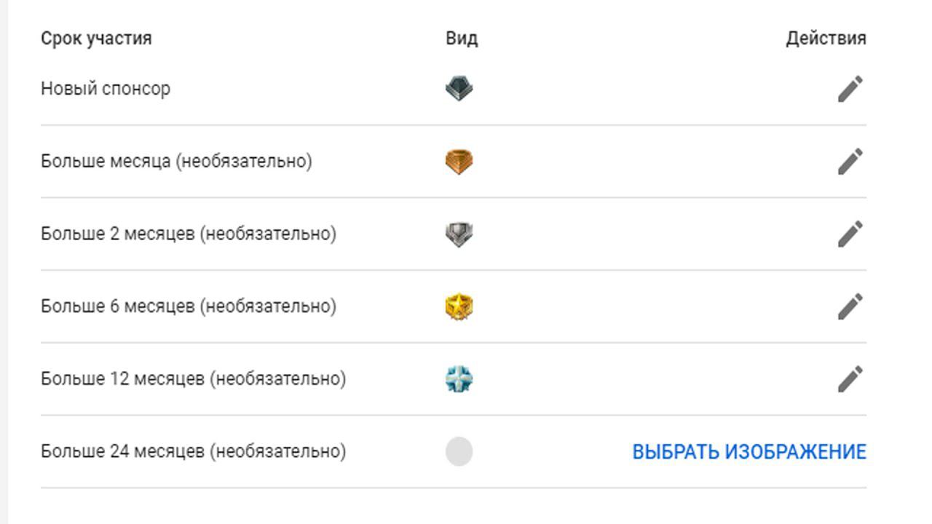This screenshot has height=524, width=932.
Task: Edit the Больше 2 месяцев badge
Action: coord(850,234)
